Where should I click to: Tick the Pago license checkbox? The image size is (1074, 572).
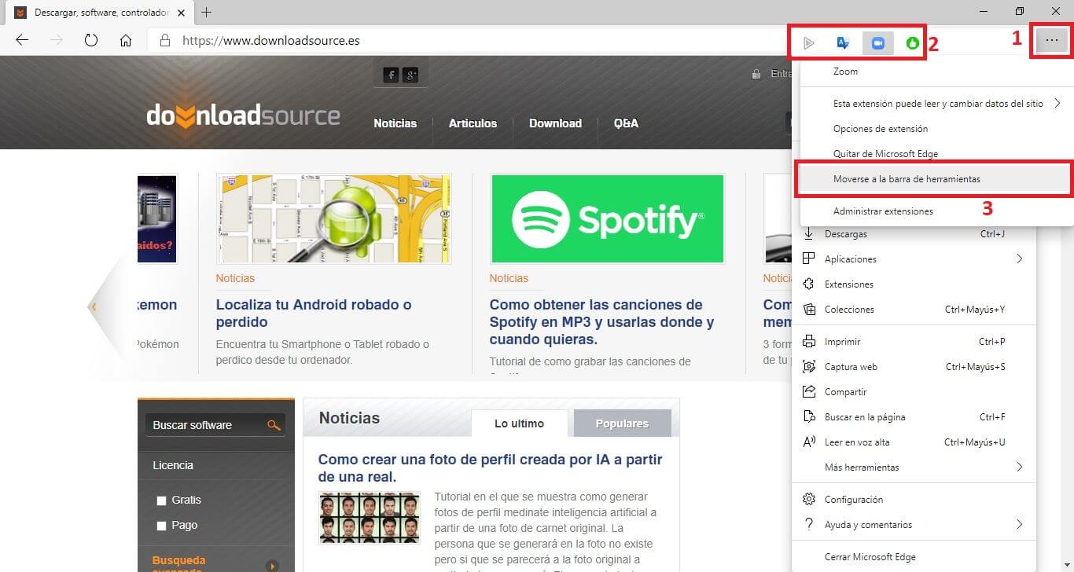162,526
